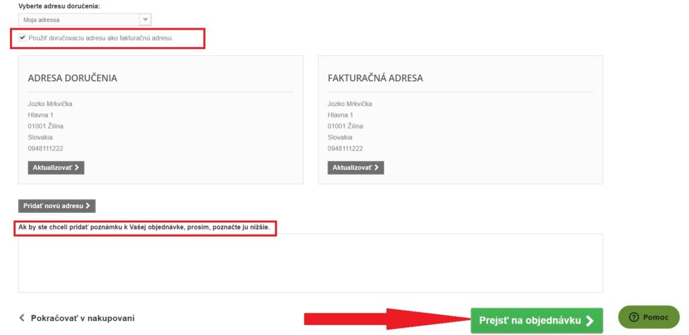Click the left chevron beside 'Pokračovať v nakupovaní'
This screenshot has width=689, height=335.
click(x=22, y=318)
